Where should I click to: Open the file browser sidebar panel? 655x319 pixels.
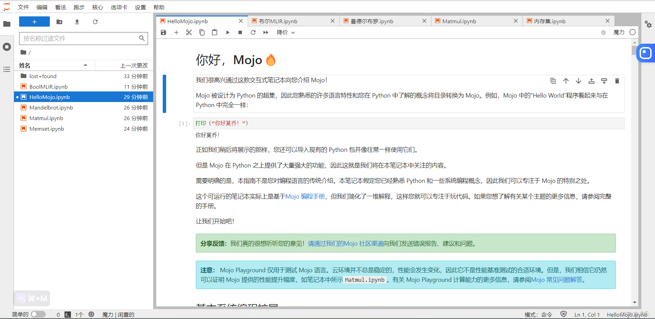7,24
